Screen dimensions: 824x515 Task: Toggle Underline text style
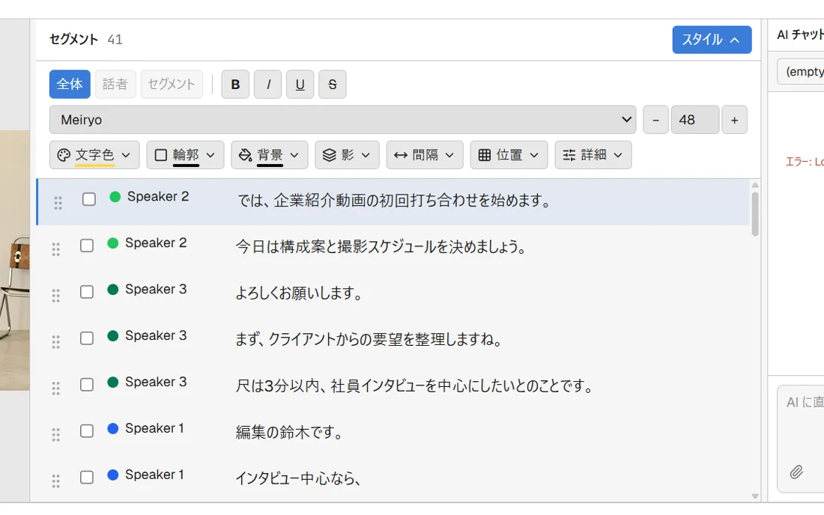click(300, 84)
